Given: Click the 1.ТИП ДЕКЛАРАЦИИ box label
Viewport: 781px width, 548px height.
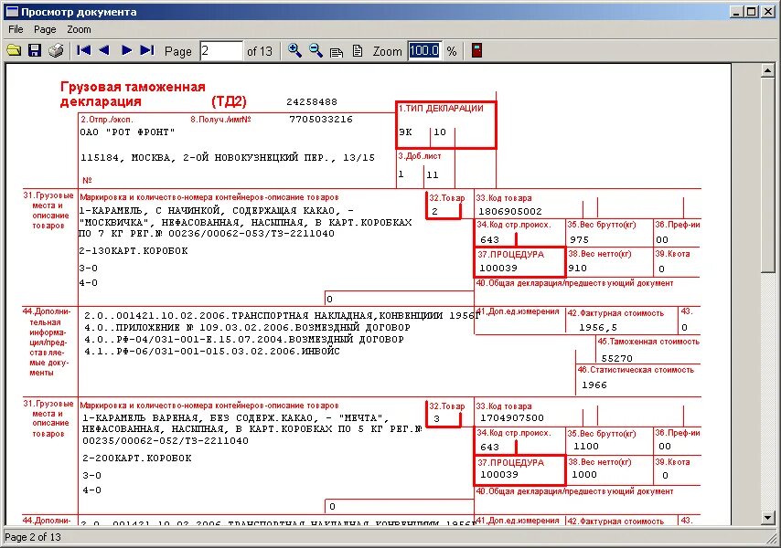Looking at the screenshot, I should coord(441,109).
